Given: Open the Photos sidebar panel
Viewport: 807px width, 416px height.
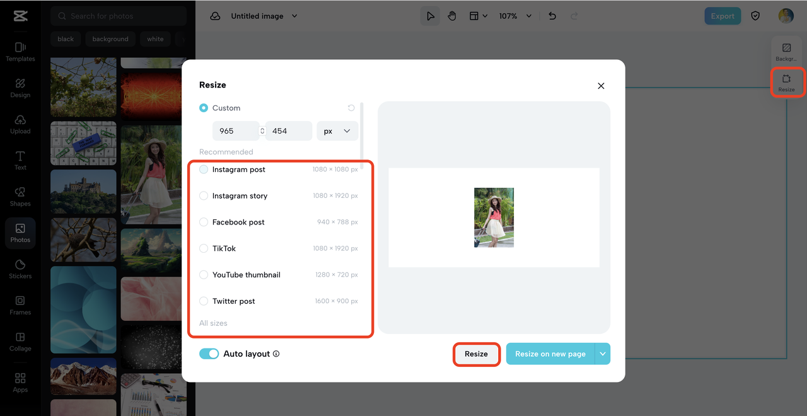Looking at the screenshot, I should (20, 233).
